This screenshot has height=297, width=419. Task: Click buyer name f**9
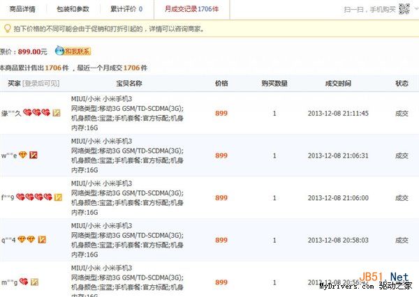pyautogui.click(x=8, y=198)
